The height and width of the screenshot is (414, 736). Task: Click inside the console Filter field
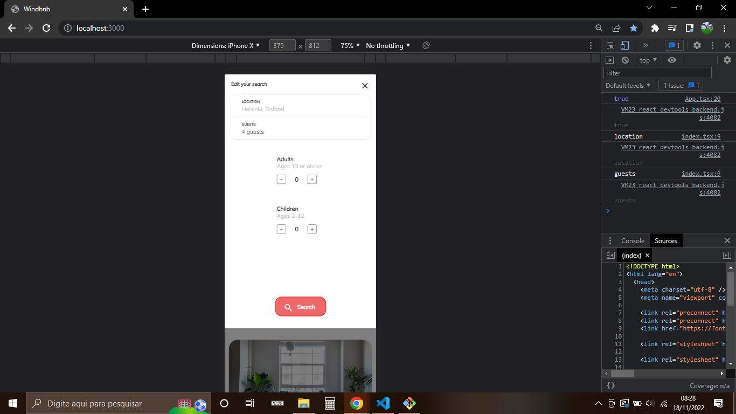pos(657,72)
